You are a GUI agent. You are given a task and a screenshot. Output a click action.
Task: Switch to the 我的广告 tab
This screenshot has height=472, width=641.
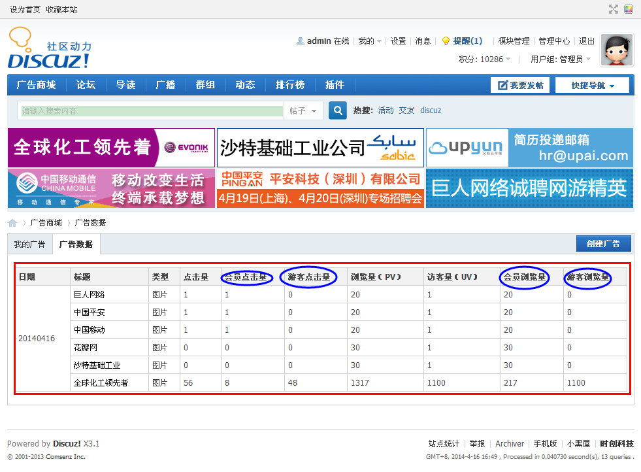click(x=30, y=244)
